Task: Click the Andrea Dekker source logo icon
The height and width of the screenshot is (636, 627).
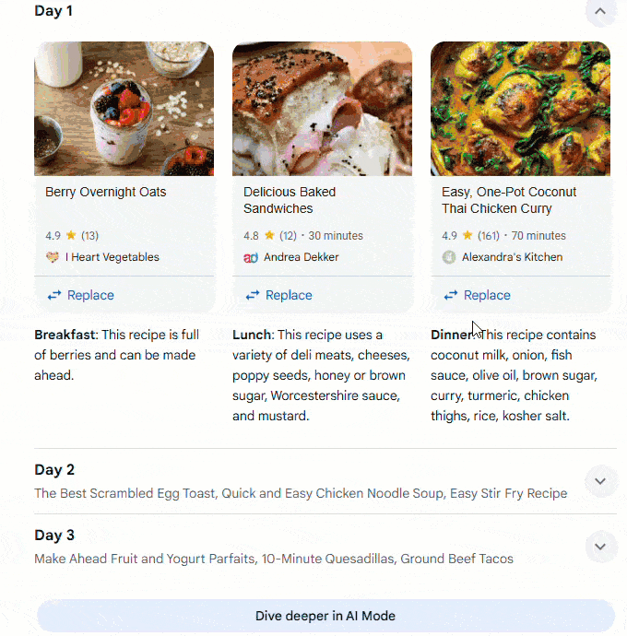Action: click(x=251, y=257)
